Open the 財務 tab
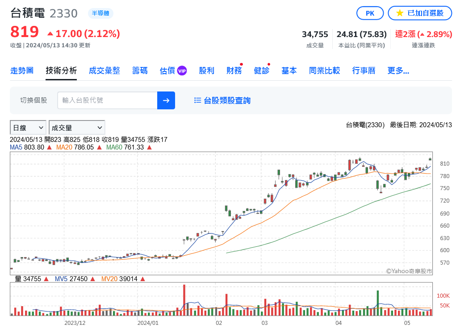 234,71
